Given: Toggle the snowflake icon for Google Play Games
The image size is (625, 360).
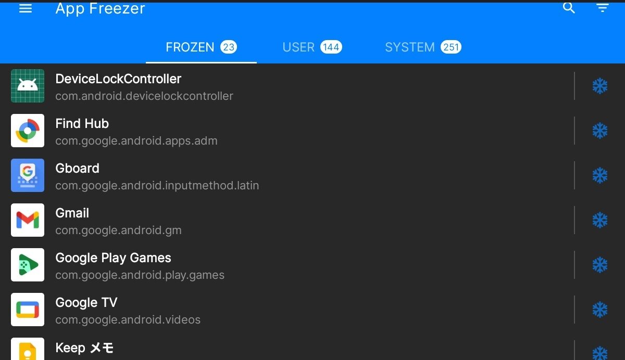Looking at the screenshot, I should [x=600, y=265].
